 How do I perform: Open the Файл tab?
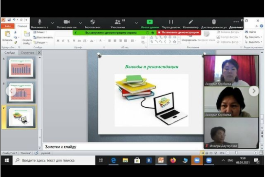click(x=8, y=26)
